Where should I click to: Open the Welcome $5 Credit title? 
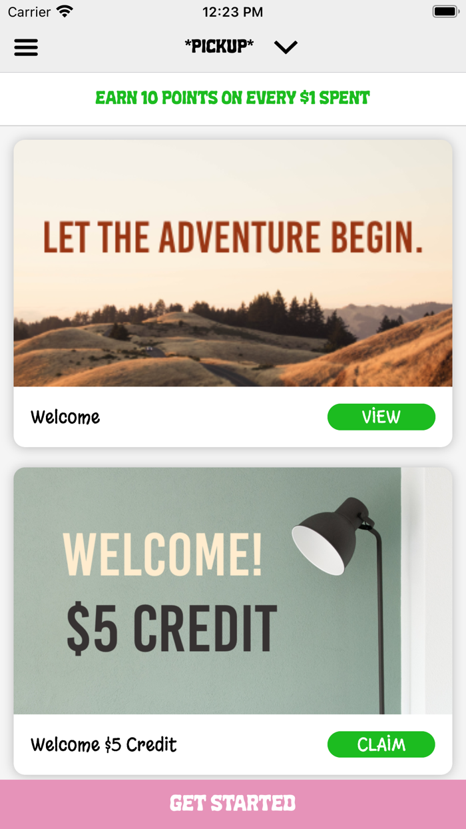104,744
